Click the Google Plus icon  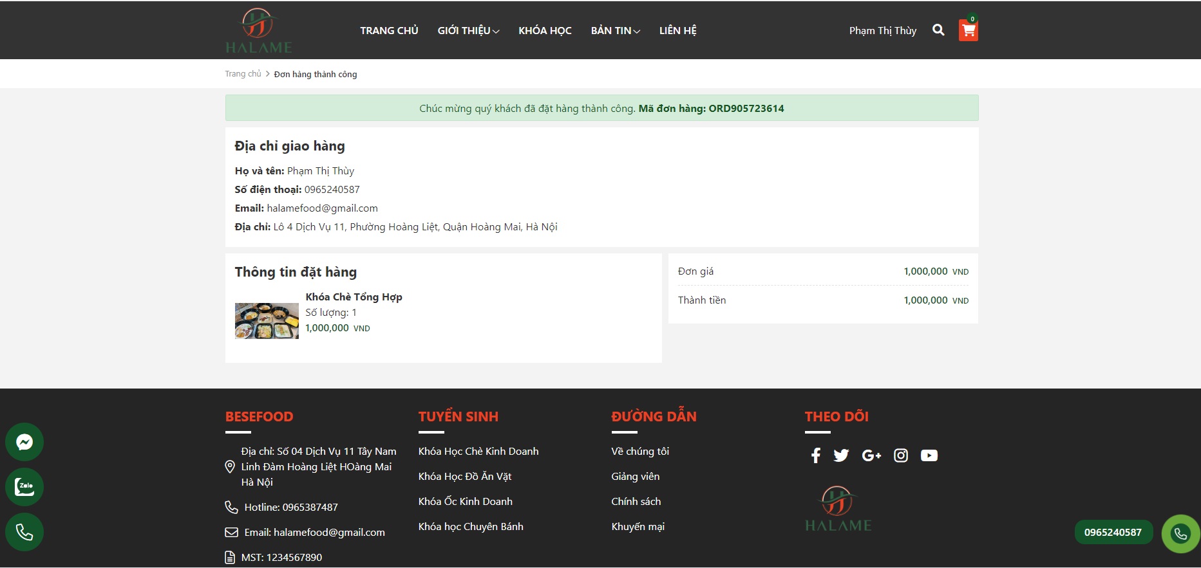pos(871,455)
